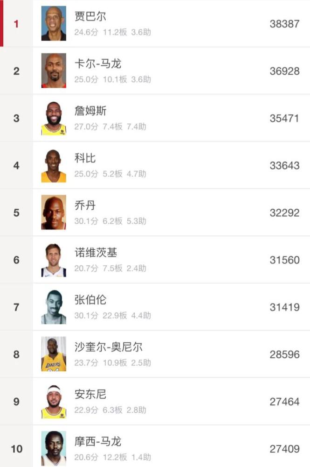
Task: Click 张伯伦 total points 31419
Action: pos(284,307)
